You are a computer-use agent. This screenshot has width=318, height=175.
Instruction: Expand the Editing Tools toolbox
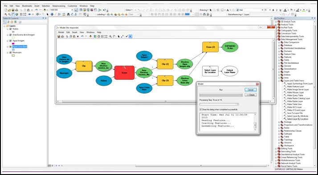pos(276,149)
